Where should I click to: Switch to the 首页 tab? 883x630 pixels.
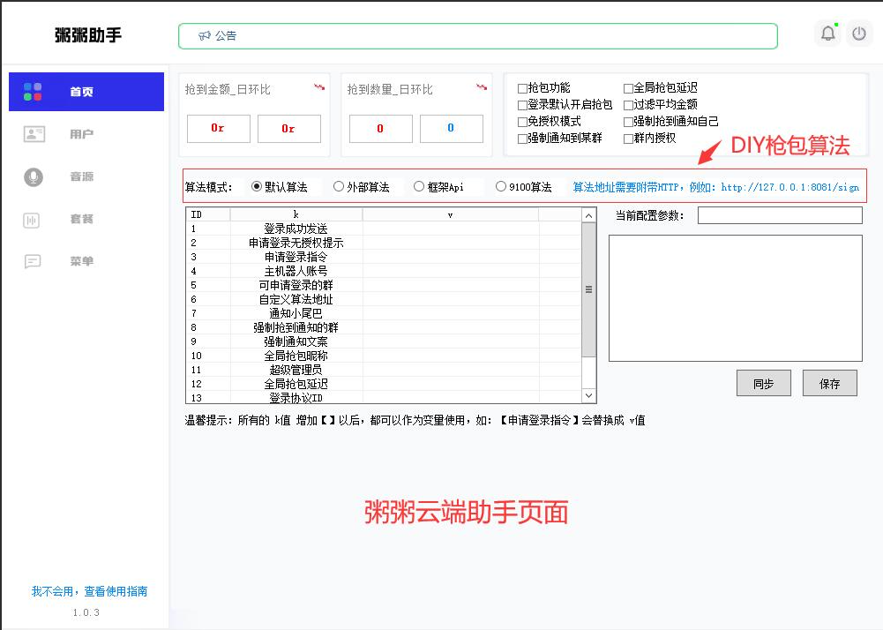click(x=86, y=92)
